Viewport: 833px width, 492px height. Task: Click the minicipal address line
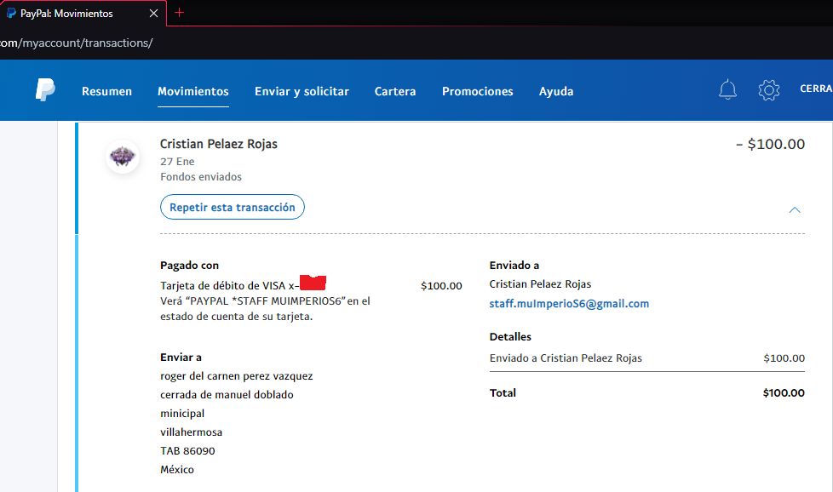coord(182,414)
